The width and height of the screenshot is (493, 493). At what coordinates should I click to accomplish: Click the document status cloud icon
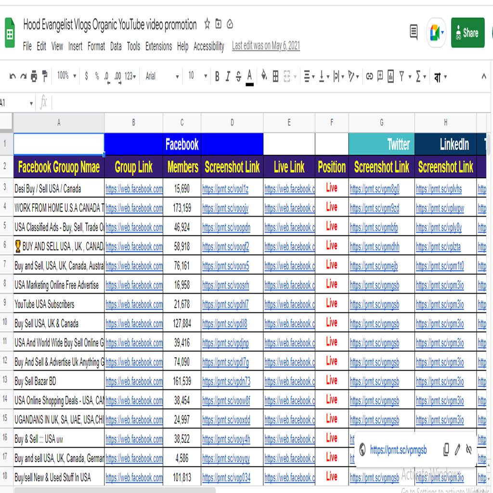pyautogui.click(x=230, y=24)
